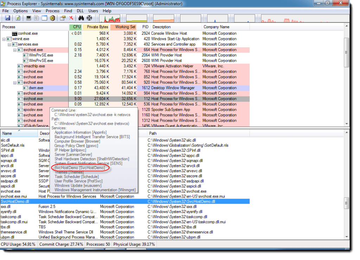Click the crosshair Find Window's Process icon
This screenshot has height=260, width=360.
(x=89, y=18)
